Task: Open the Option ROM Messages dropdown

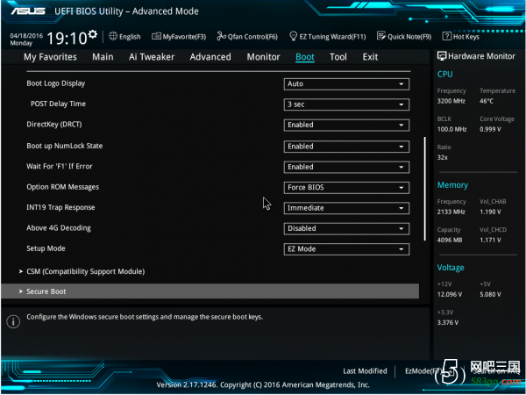Action: click(346, 188)
